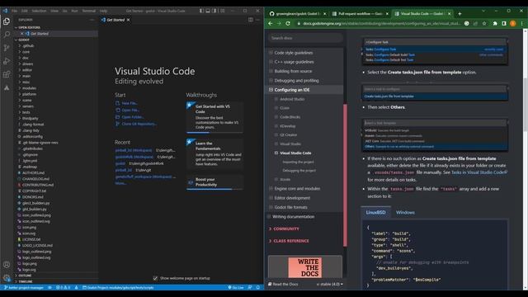Image resolution: width=528 pixels, height=297 pixels.
Task: Expand the Code style guidelines docs entry
Action: coord(271,53)
